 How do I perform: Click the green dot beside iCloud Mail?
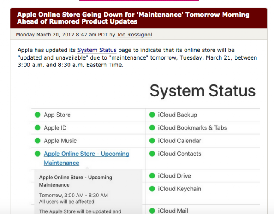152,211
